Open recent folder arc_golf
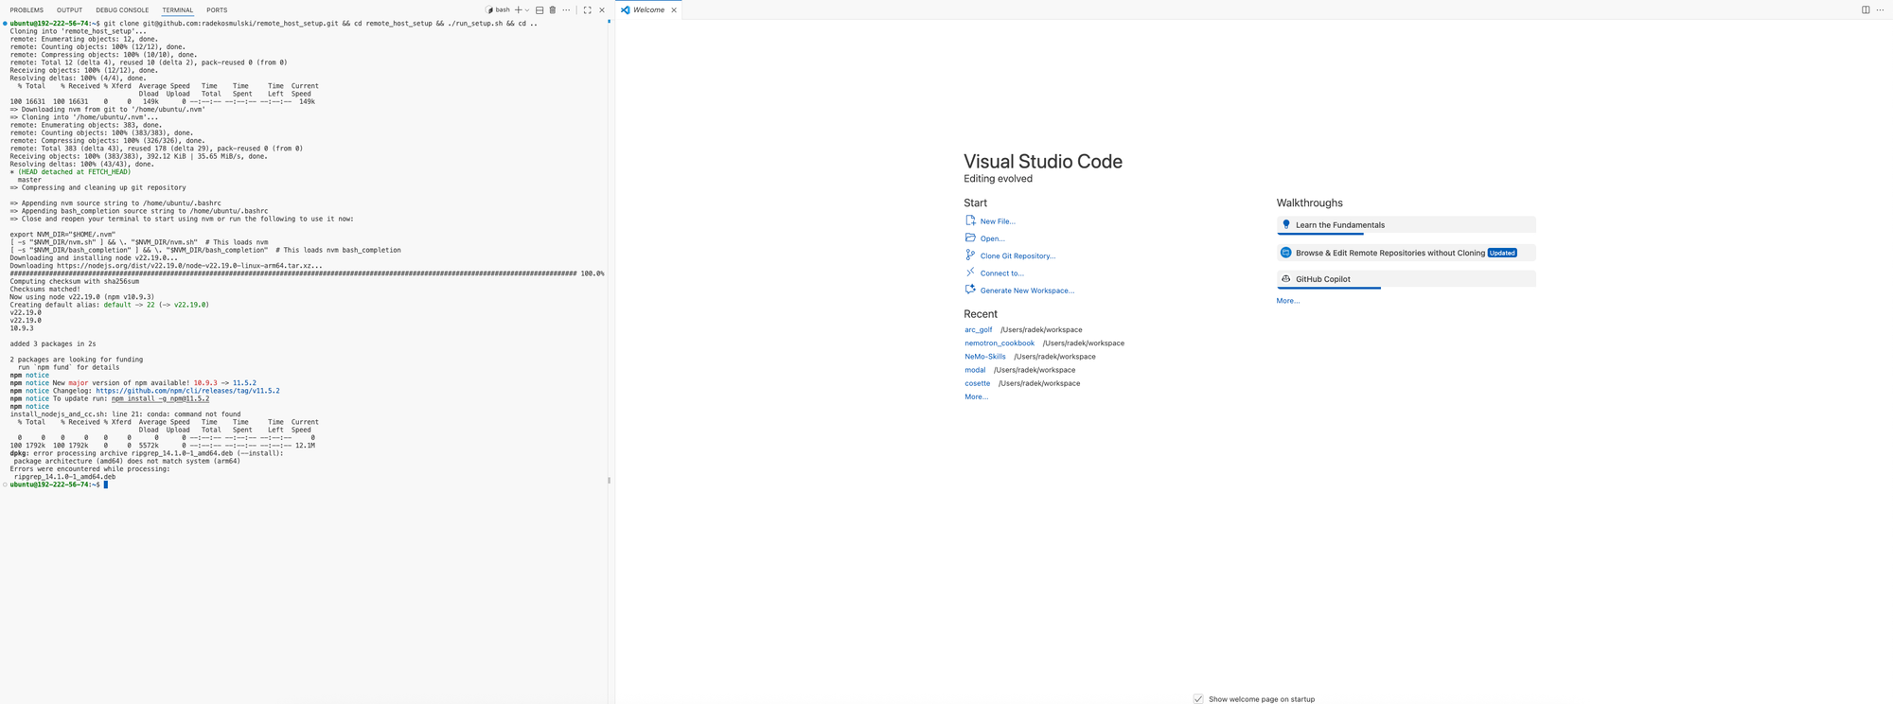 click(979, 330)
